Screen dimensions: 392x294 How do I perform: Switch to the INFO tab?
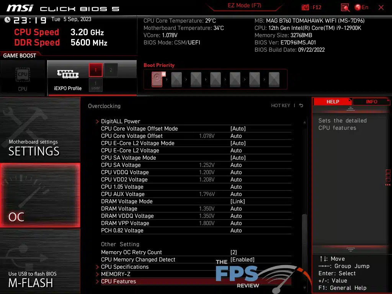coord(371,102)
